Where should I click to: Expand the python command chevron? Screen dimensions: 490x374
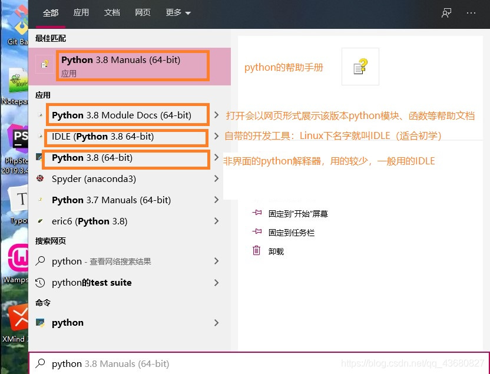point(216,322)
